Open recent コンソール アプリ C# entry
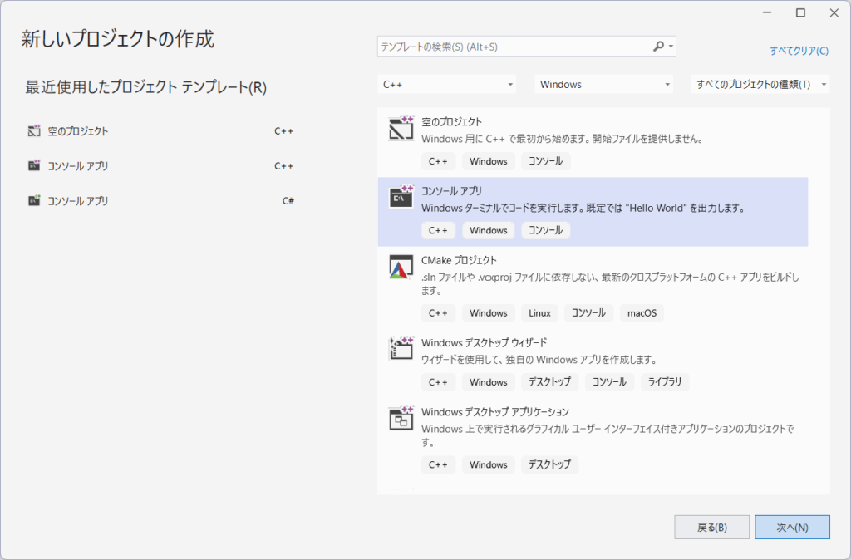Image resolution: width=851 pixels, height=560 pixels. pyautogui.click(x=160, y=200)
